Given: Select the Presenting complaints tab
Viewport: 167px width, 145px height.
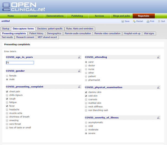Looking at the screenshot, I should (14, 33).
